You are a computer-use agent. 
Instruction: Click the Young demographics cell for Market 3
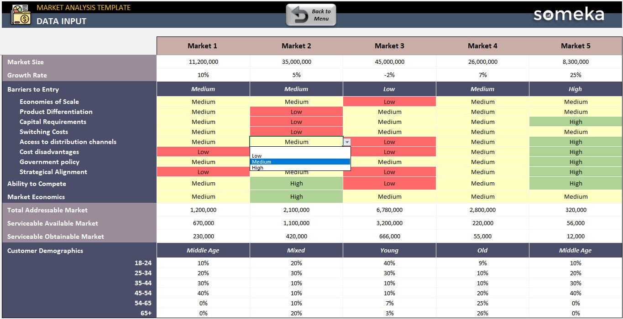pos(389,250)
